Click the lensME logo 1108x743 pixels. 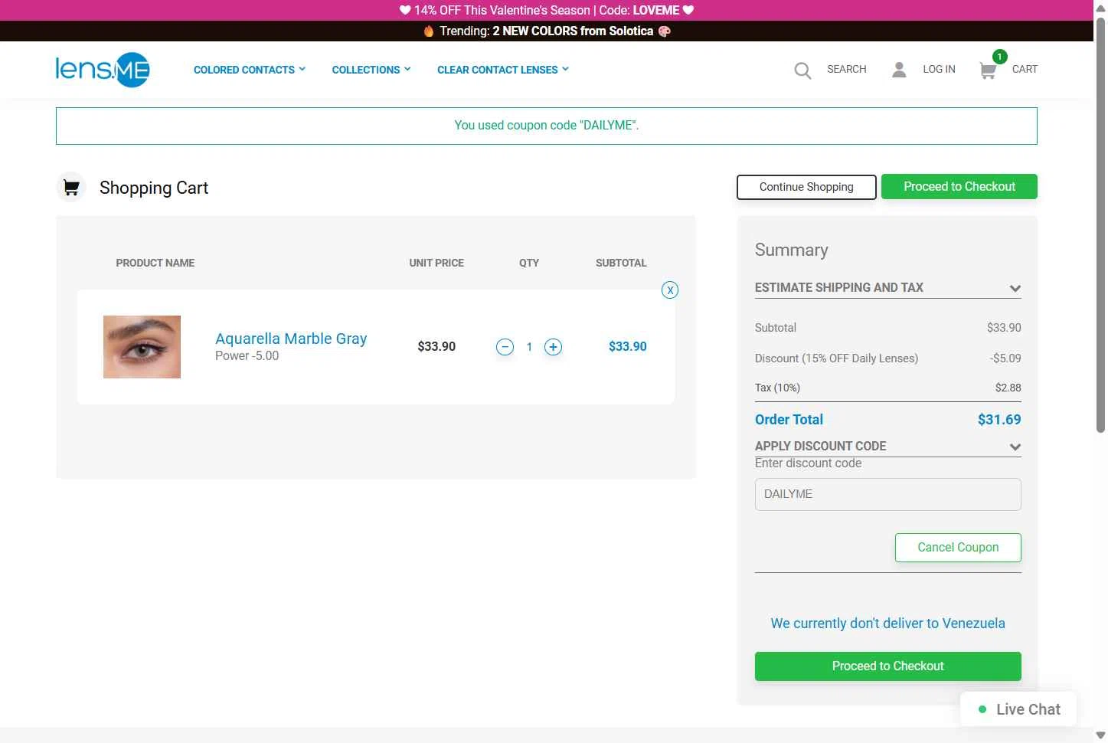103,70
